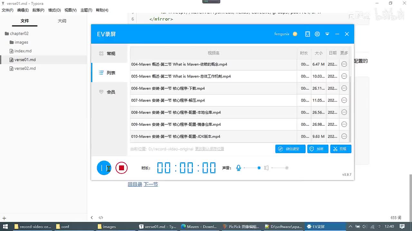Image resolution: width=412 pixels, height=231 pixels.
Task: Switch to the 会员 tab
Action: click(109, 92)
